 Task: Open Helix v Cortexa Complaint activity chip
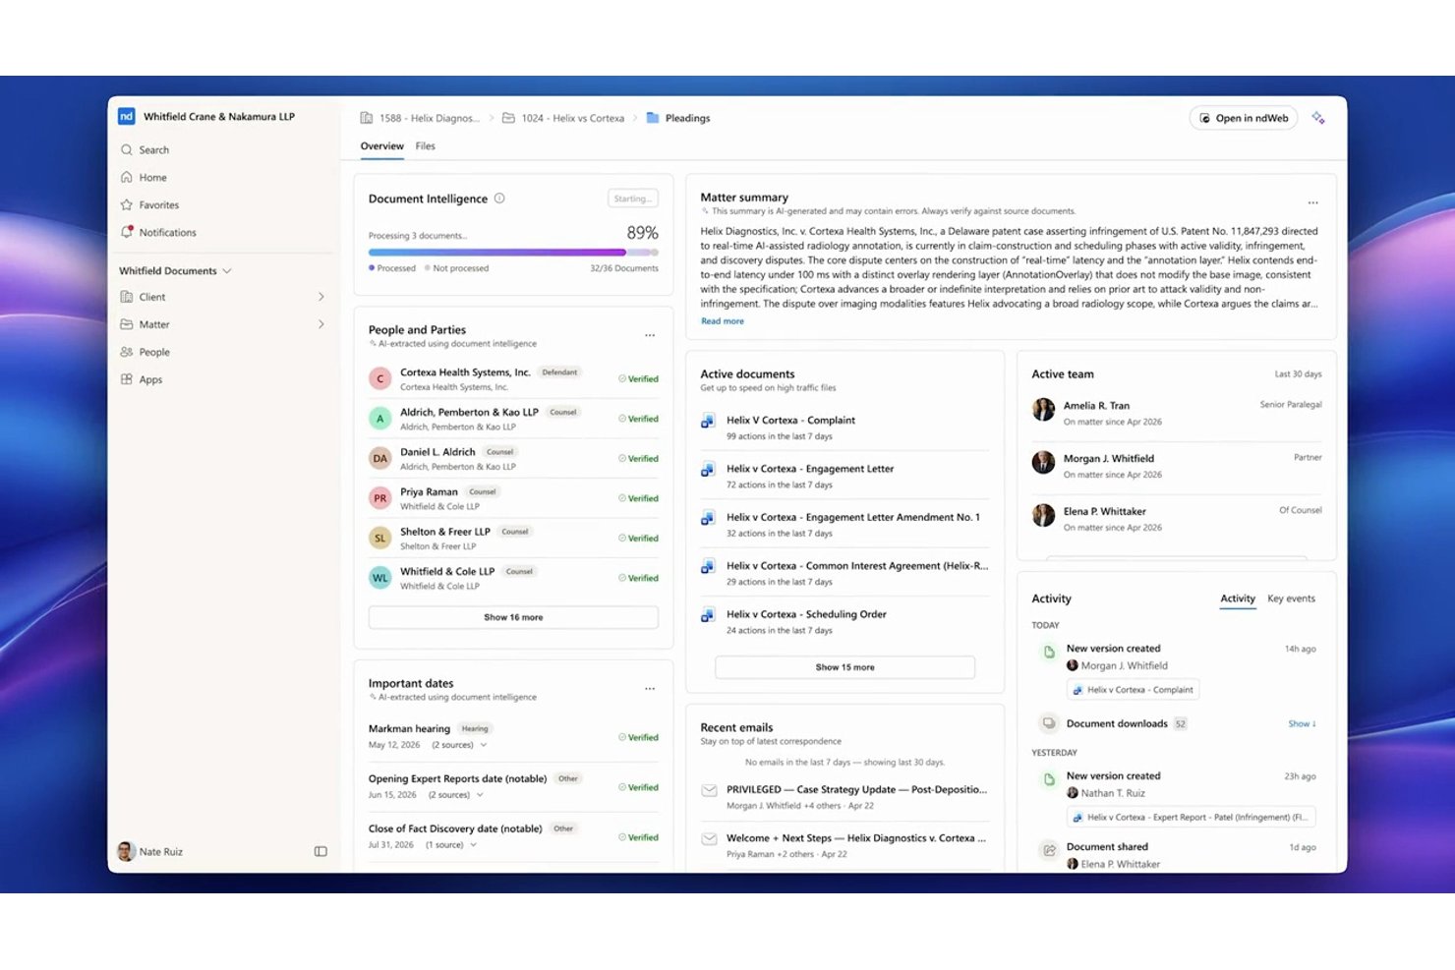click(x=1133, y=690)
